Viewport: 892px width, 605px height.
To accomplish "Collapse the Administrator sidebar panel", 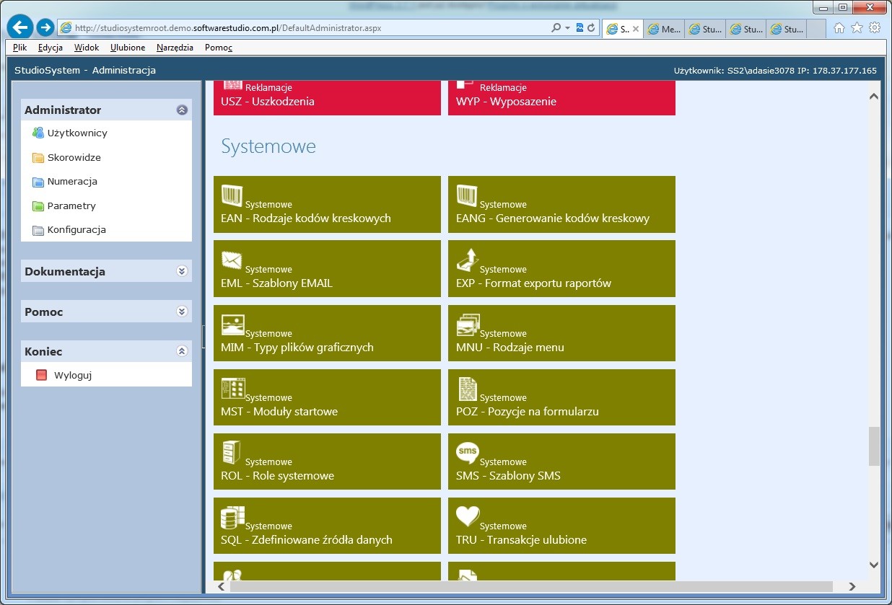I will click(x=182, y=110).
